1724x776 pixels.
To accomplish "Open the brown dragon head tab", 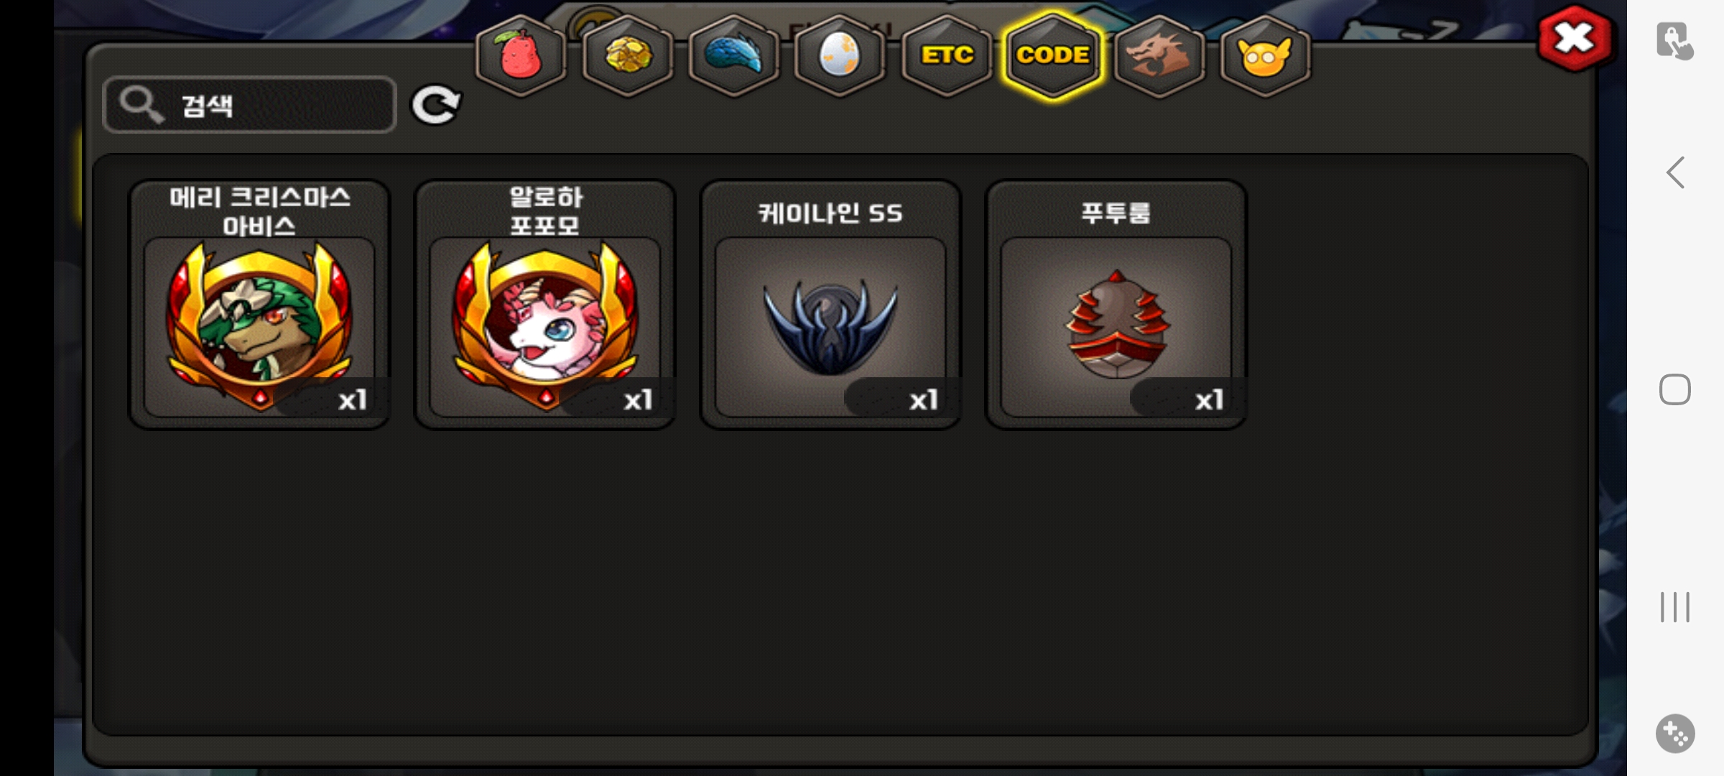I will tap(1159, 56).
